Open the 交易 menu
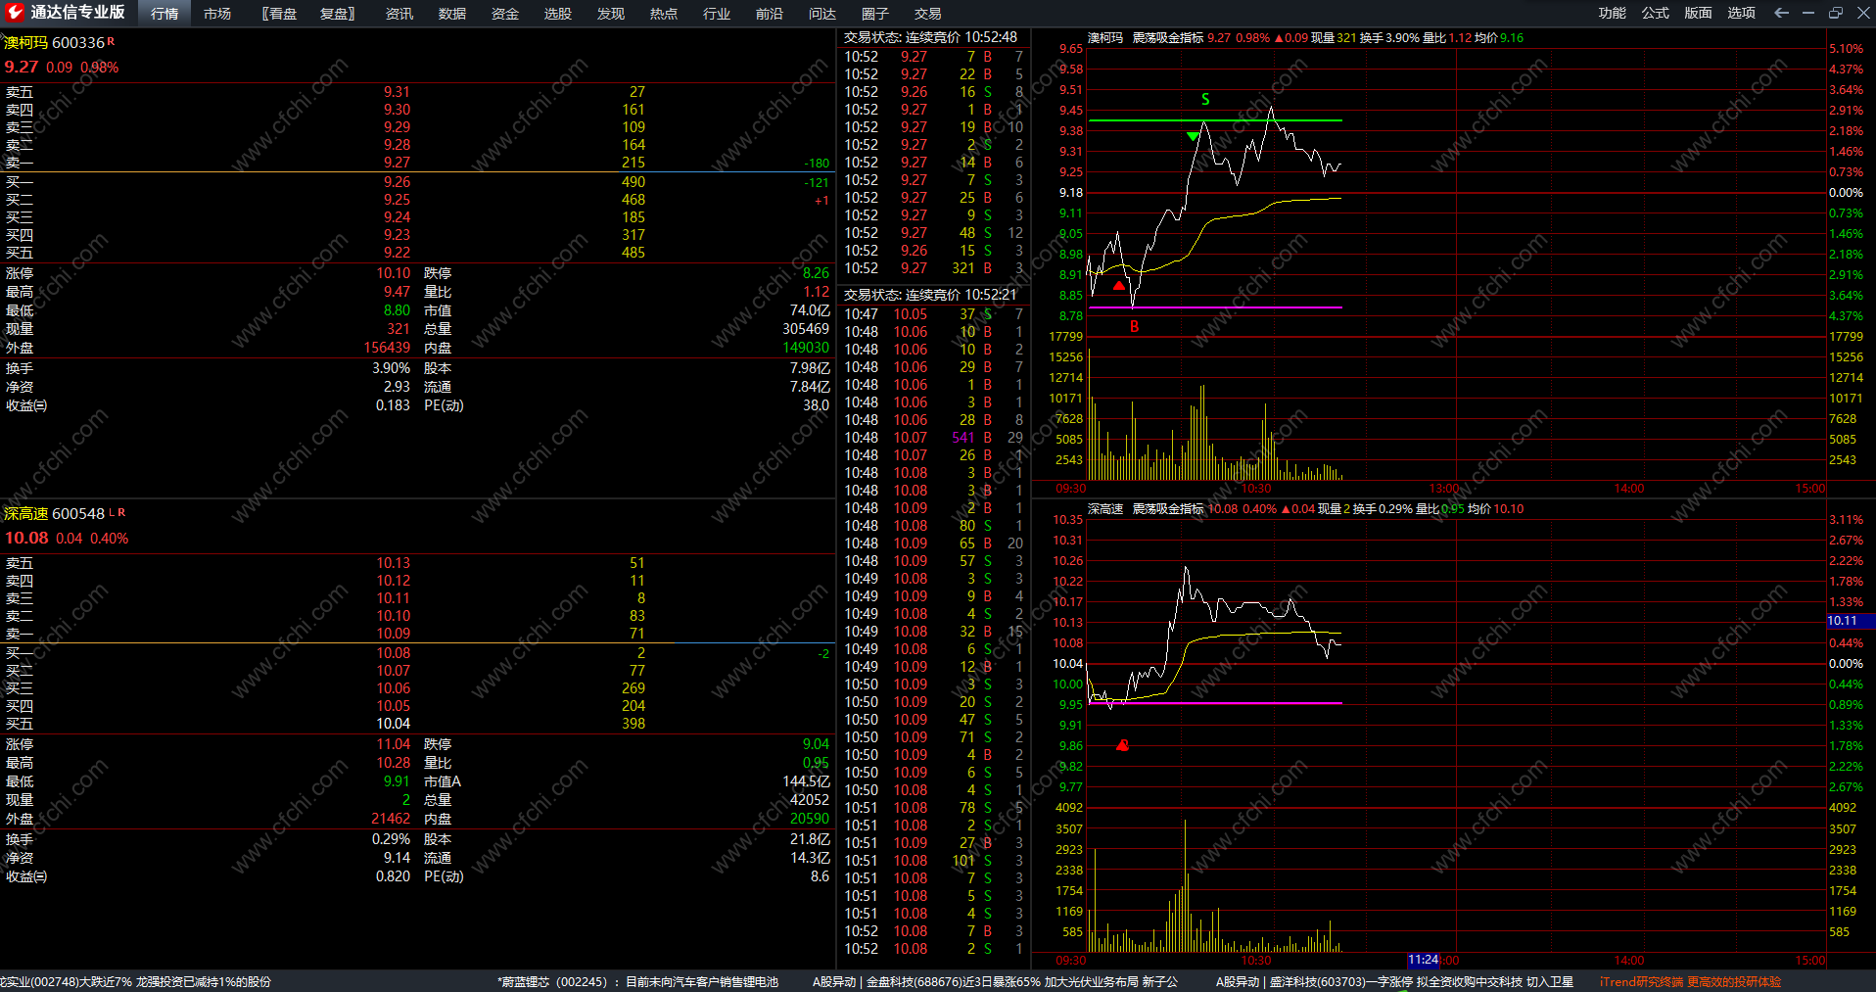Image resolution: width=1876 pixels, height=992 pixels. pos(927,14)
